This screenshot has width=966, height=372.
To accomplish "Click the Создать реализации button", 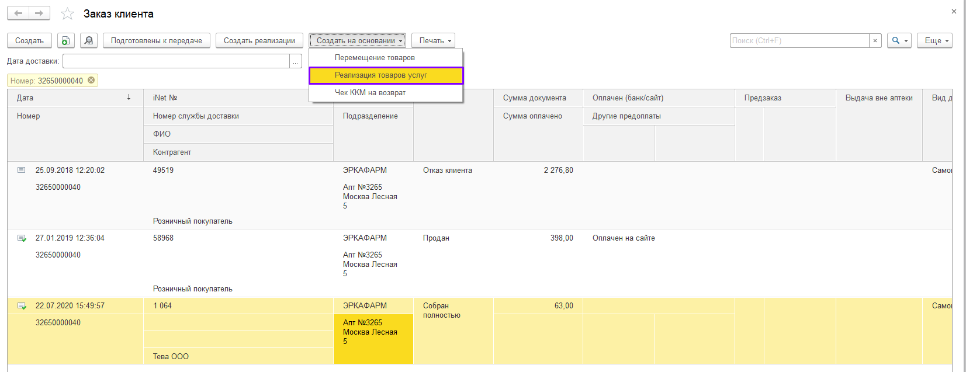I will coord(259,40).
